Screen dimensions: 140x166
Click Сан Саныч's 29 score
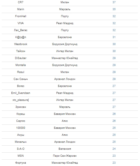coord(114,79)
